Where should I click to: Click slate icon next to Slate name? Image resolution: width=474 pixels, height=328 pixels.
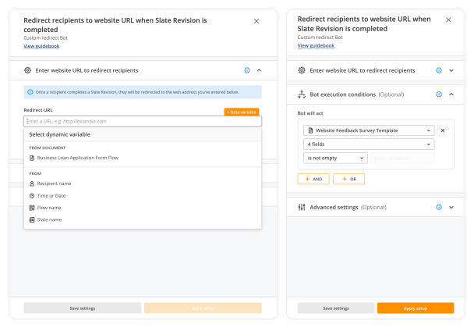(x=32, y=220)
